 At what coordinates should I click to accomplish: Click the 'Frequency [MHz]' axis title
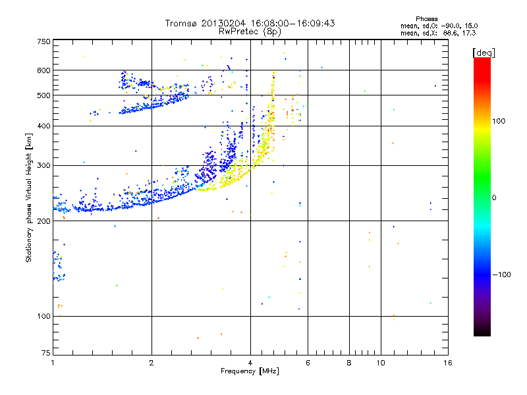click(250, 371)
